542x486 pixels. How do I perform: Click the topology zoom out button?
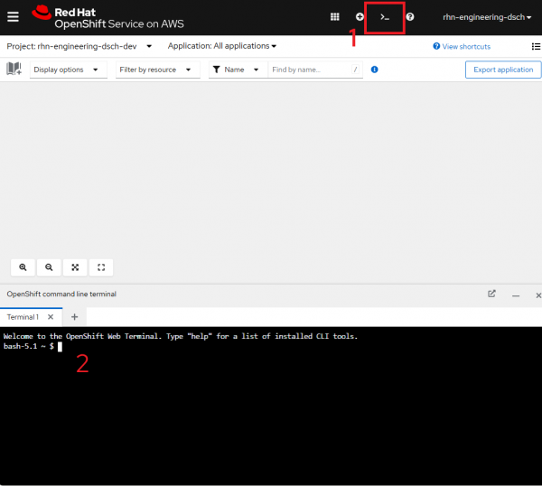pyautogui.click(x=49, y=267)
